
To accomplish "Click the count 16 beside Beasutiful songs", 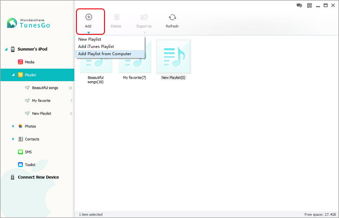I will coord(70,88).
